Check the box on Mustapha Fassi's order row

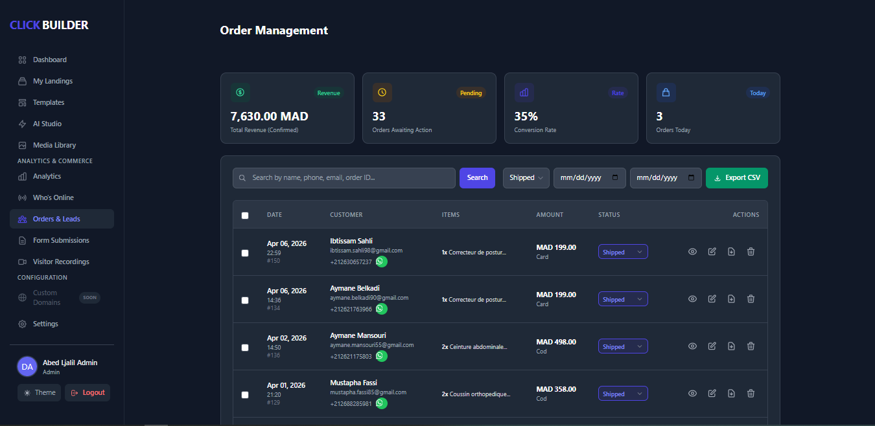click(x=245, y=395)
